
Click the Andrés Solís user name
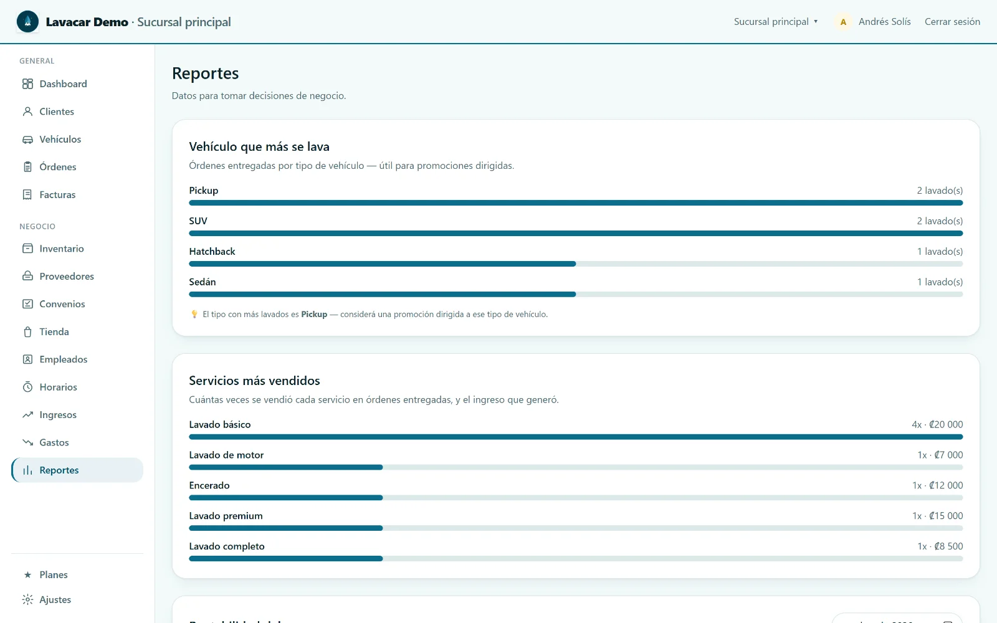click(x=884, y=22)
